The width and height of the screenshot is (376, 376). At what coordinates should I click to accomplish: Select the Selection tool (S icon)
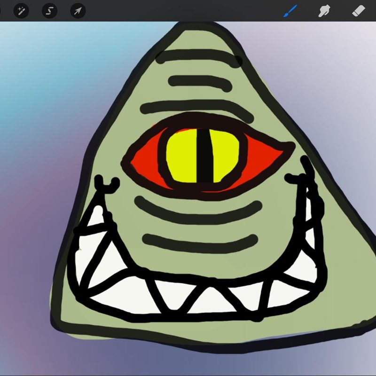[49, 11]
